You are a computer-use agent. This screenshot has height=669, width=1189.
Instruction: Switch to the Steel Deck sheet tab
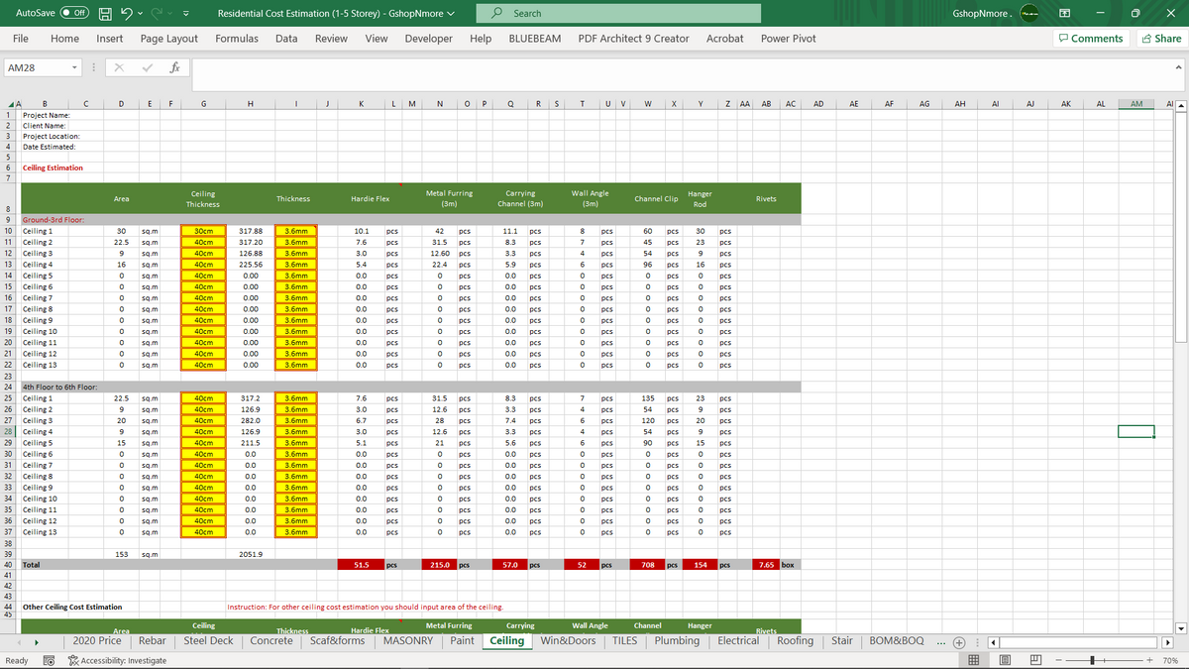point(209,640)
